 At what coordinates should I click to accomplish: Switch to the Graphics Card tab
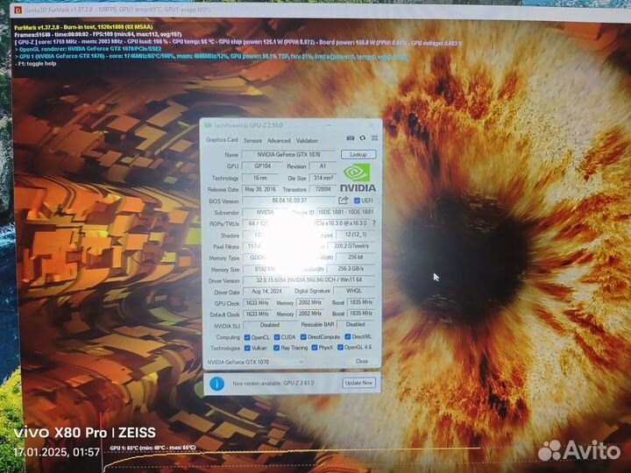[222, 140]
